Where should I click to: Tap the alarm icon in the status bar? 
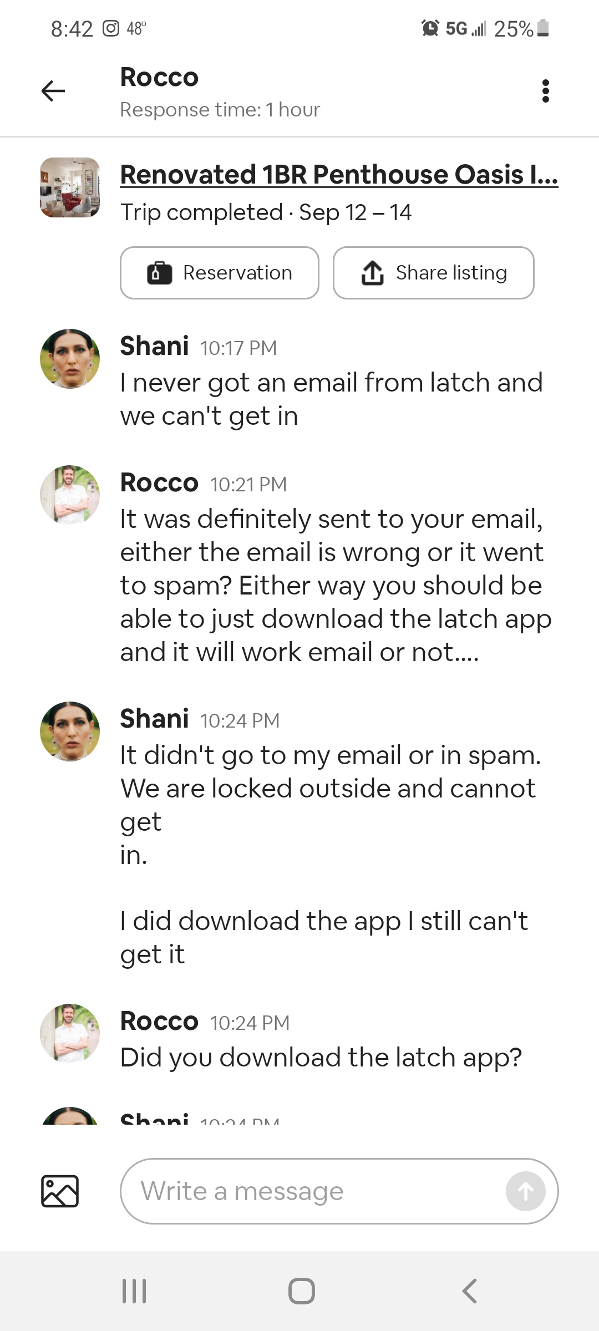[430, 28]
